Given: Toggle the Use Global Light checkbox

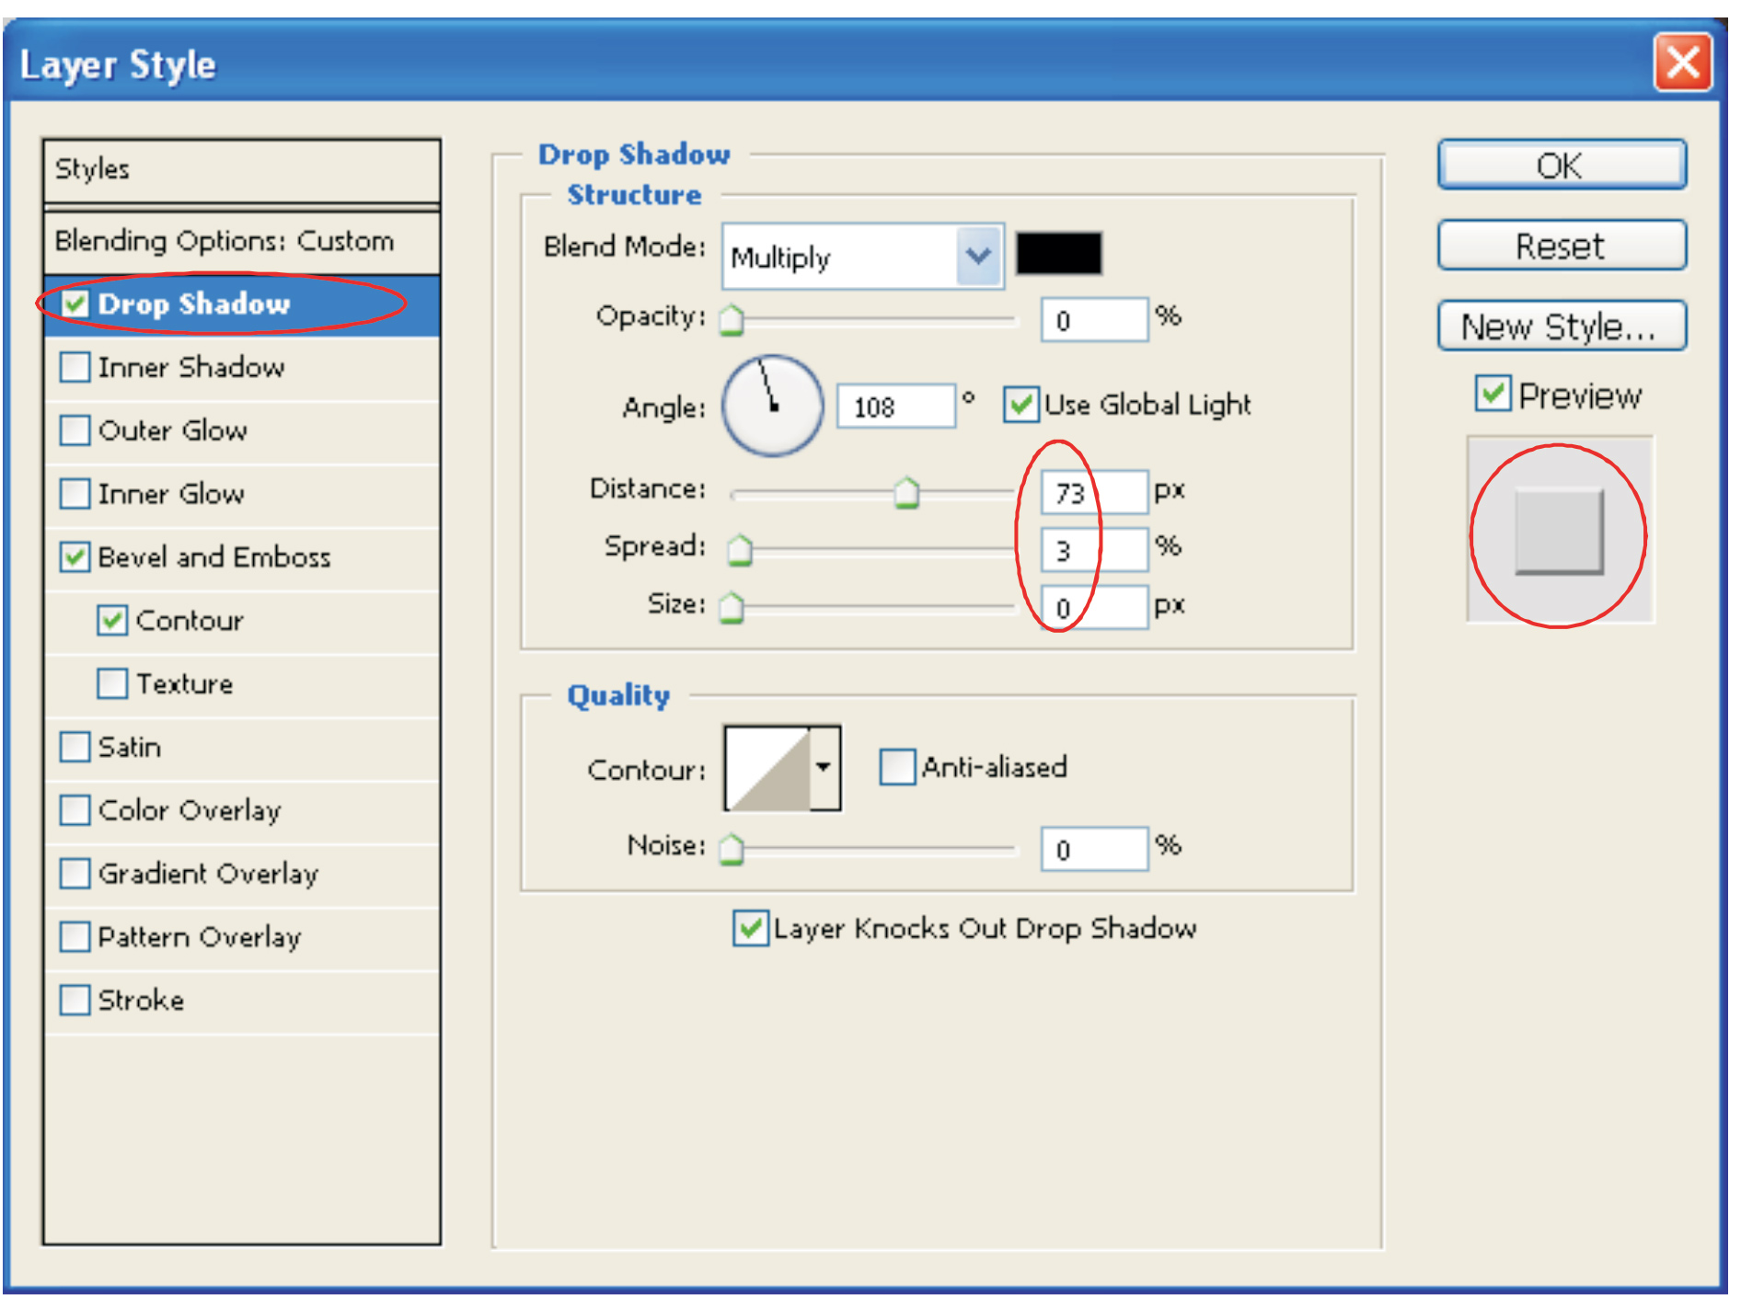Looking at the screenshot, I should tap(1020, 405).
